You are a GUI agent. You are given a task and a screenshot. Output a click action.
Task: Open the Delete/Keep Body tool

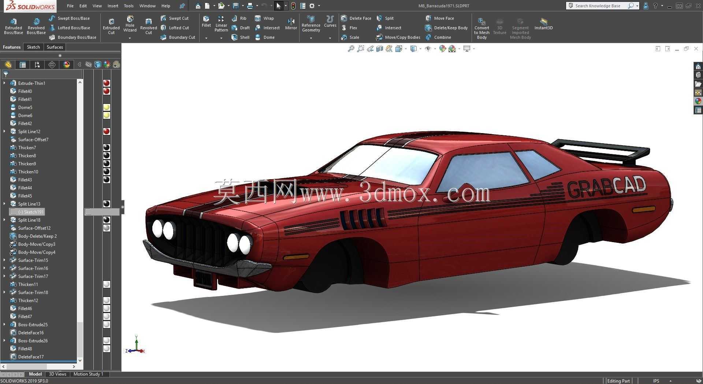tap(446, 28)
